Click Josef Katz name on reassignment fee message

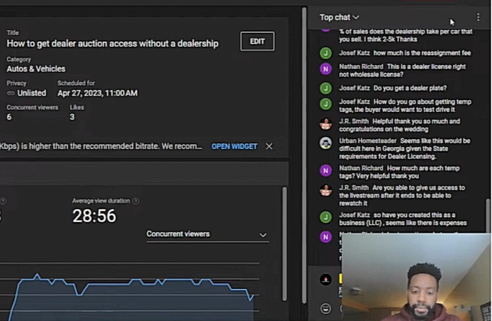354,53
